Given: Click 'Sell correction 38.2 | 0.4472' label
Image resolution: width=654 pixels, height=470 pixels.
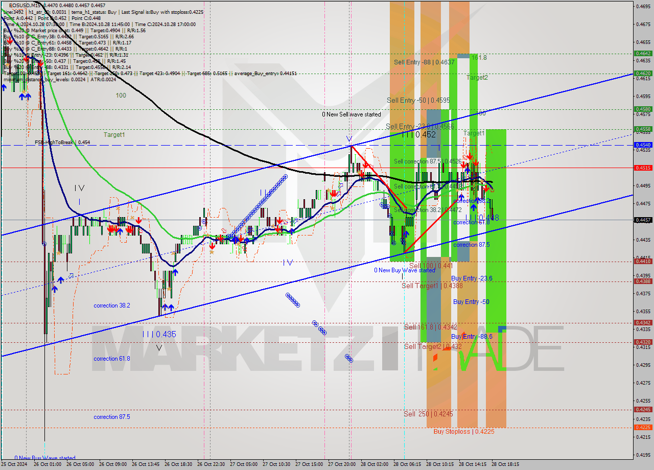Looking at the screenshot, I should point(428,209).
